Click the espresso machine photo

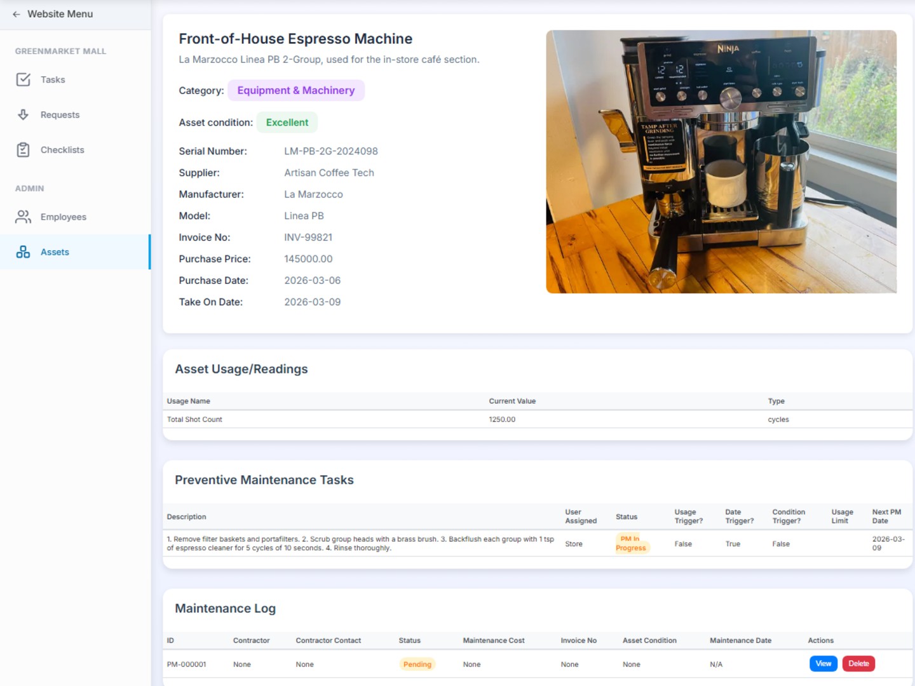coord(721,162)
